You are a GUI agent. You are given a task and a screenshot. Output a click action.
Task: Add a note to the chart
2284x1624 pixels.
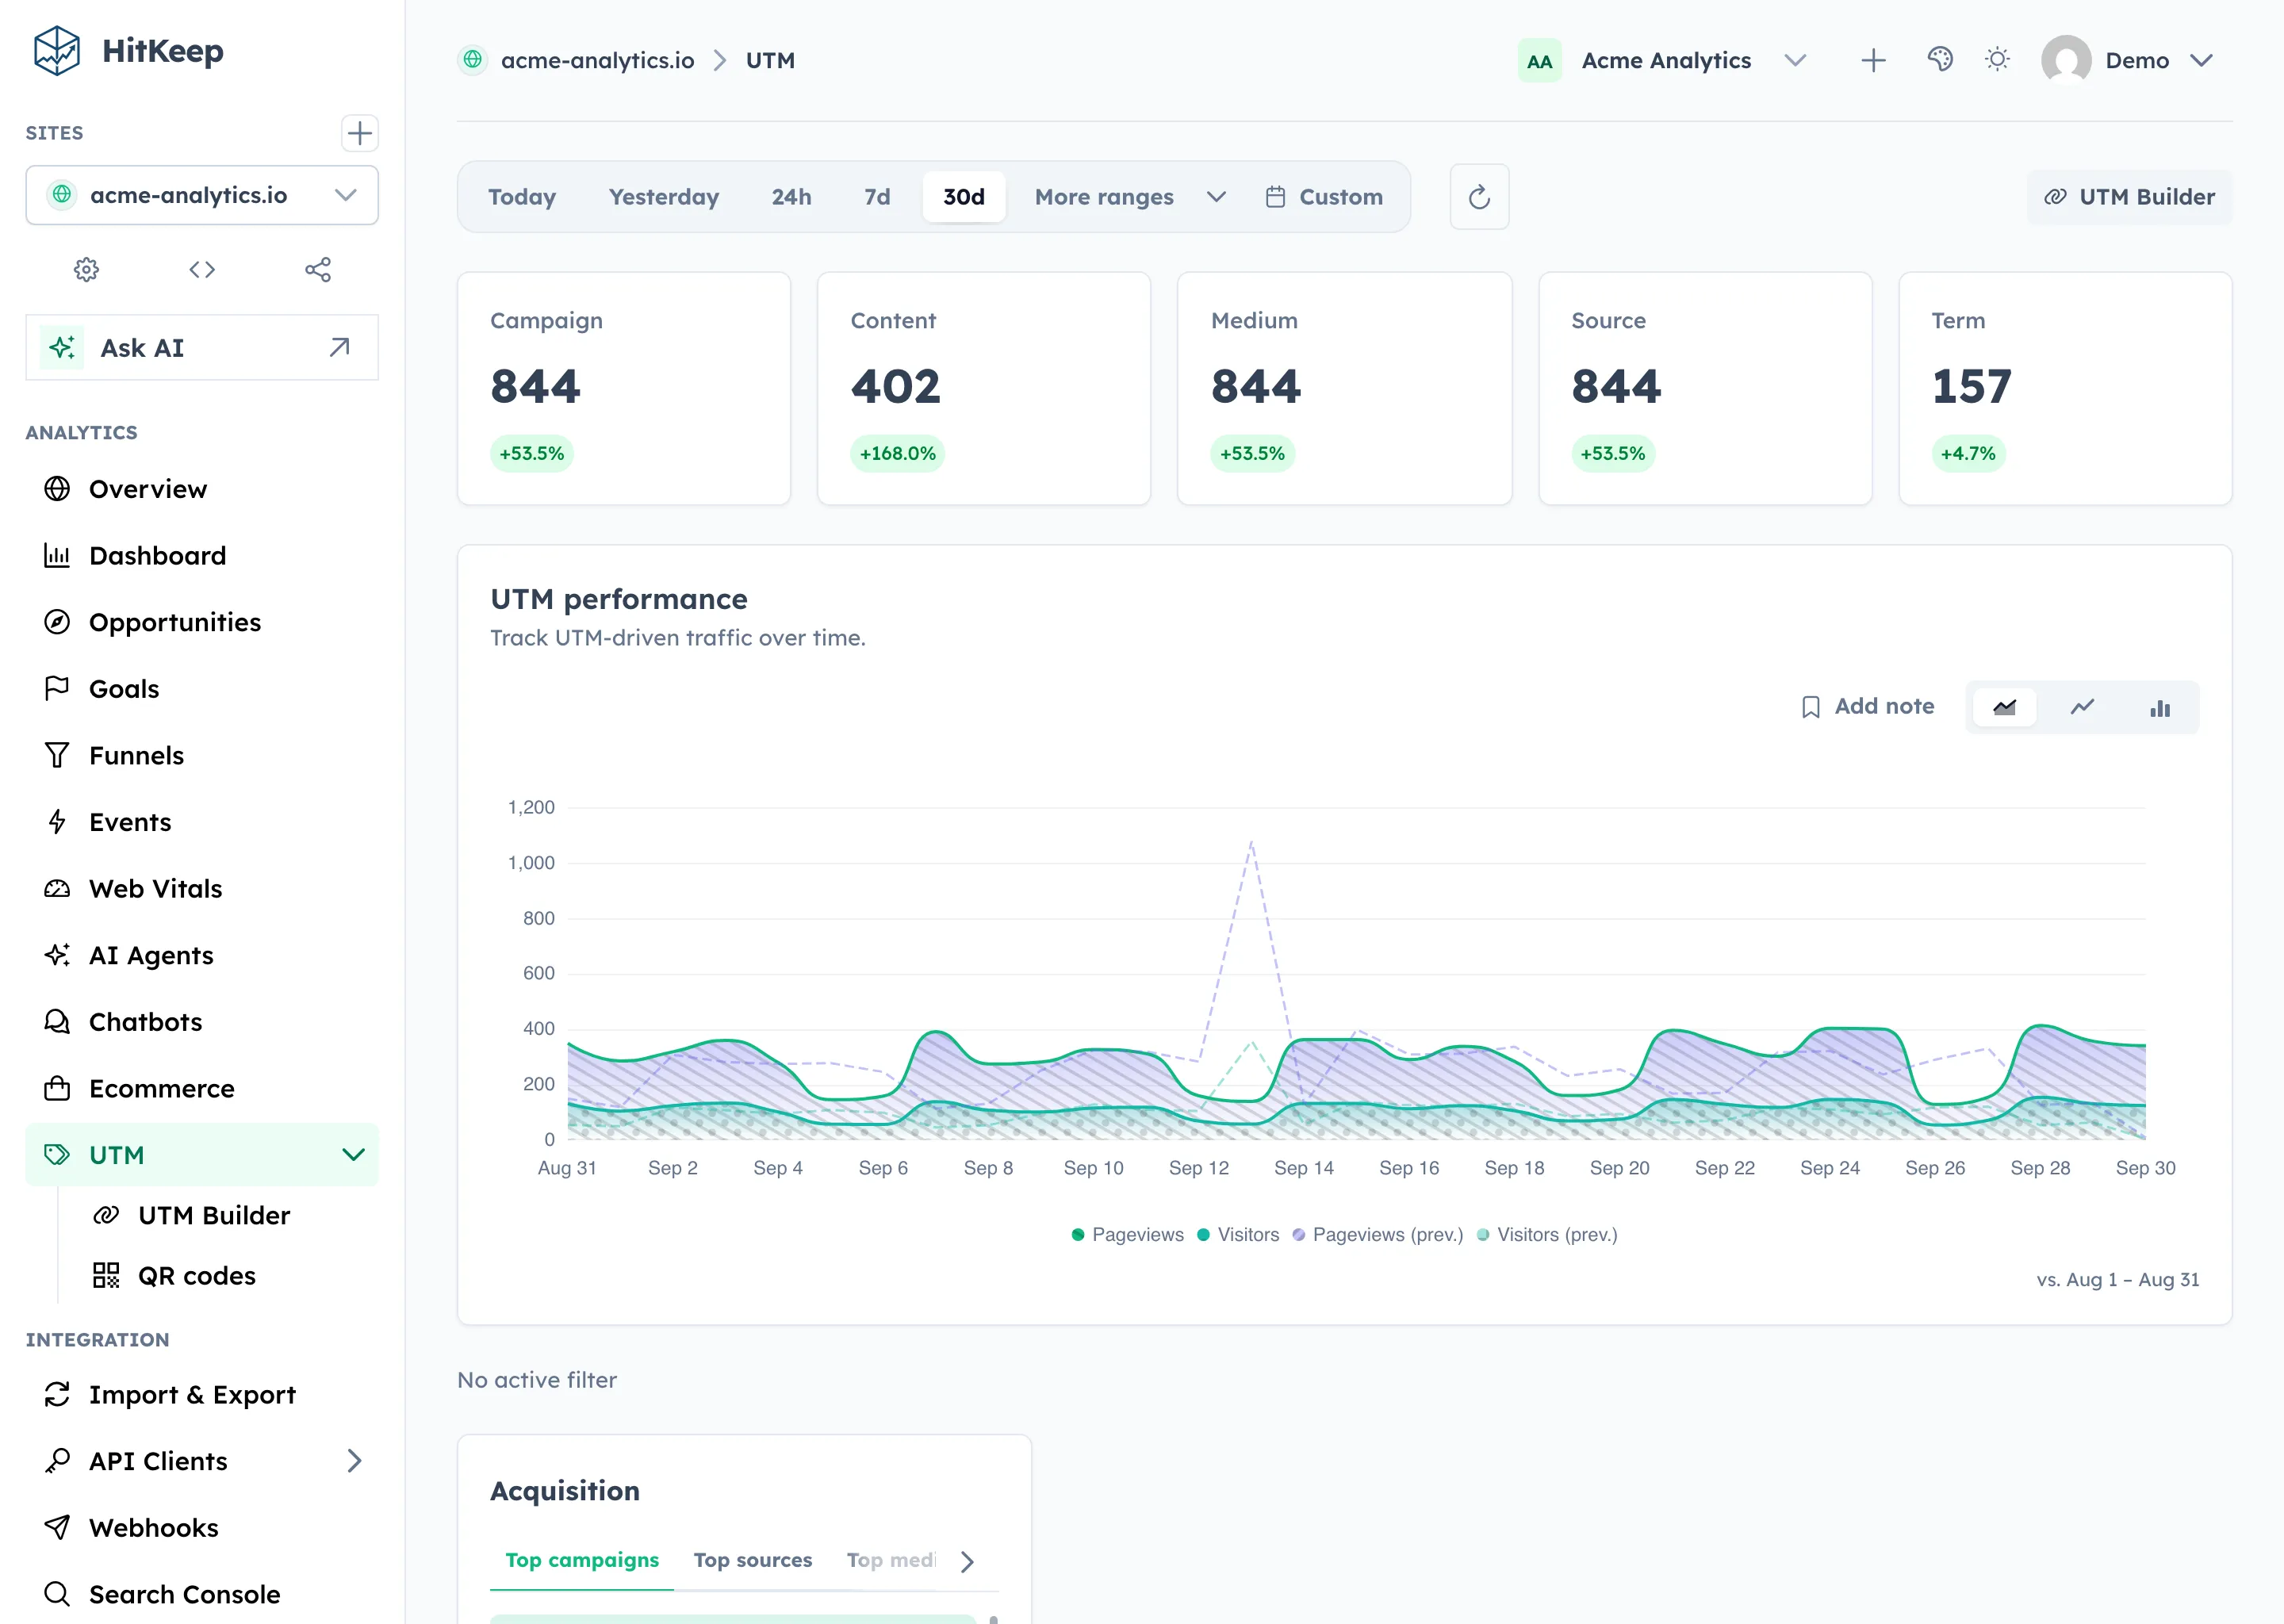point(1867,707)
